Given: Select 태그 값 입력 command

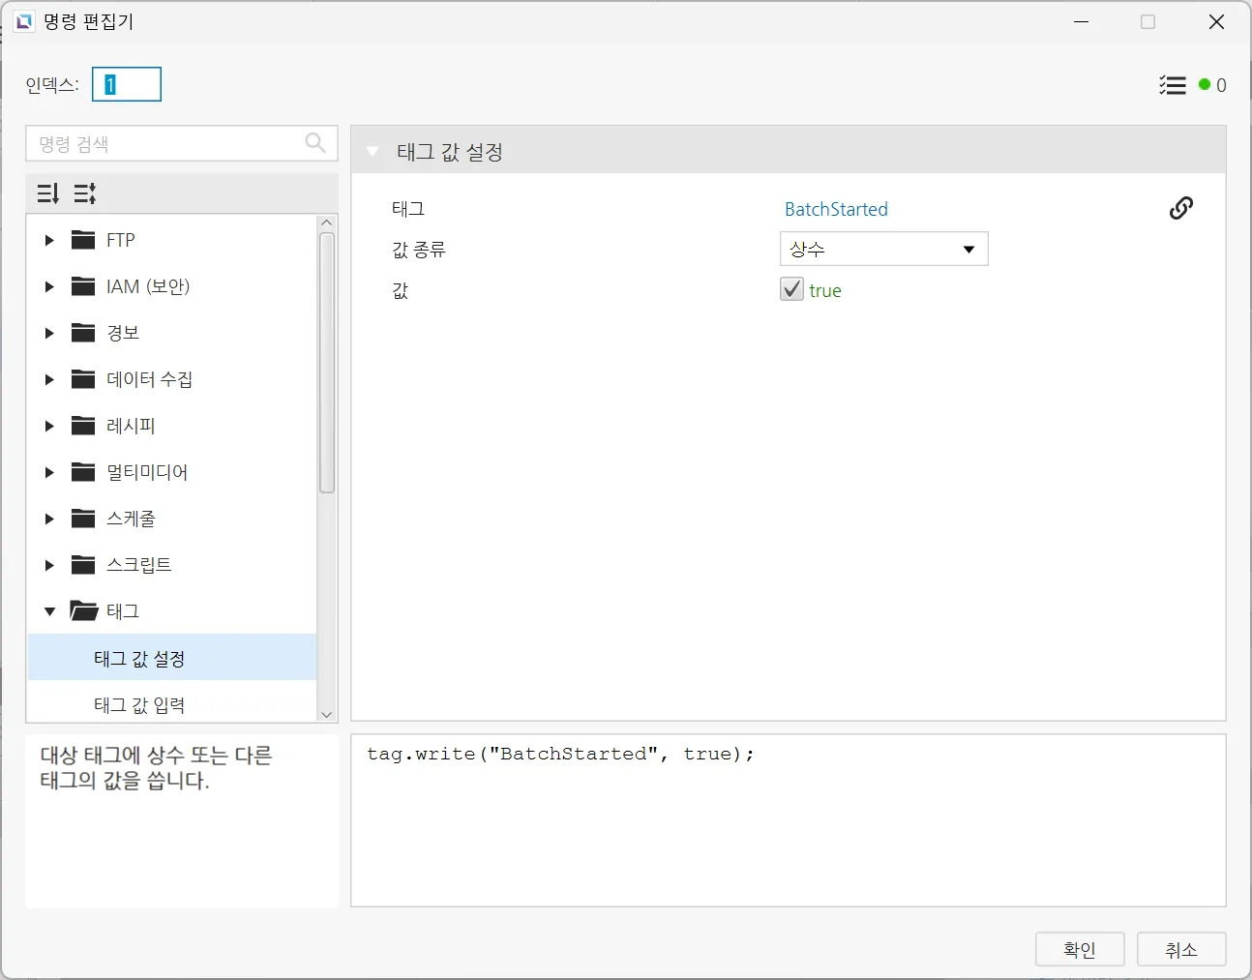Looking at the screenshot, I should 139,704.
